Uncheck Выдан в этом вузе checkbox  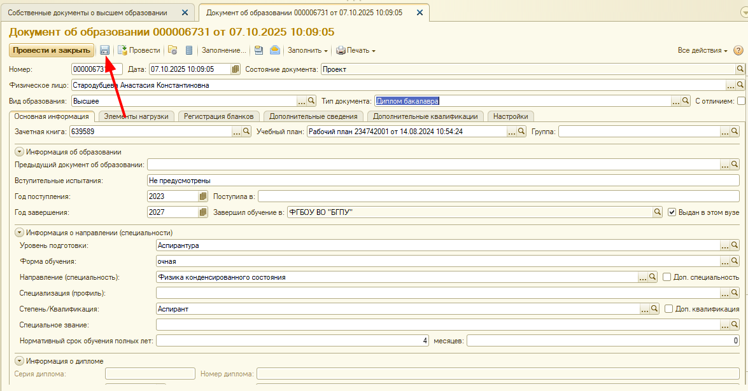coord(672,212)
